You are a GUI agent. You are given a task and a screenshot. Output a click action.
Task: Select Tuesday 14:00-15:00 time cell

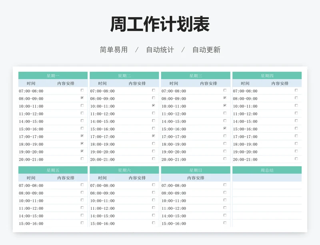(102, 122)
